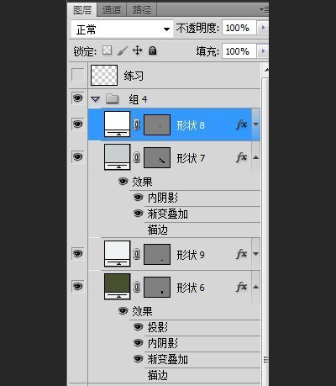
Task: Click the 形状 7 mask link icon
Action: pyautogui.click(x=137, y=157)
